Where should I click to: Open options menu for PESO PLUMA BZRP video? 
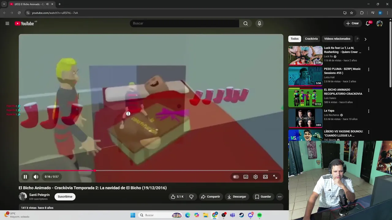point(369,69)
